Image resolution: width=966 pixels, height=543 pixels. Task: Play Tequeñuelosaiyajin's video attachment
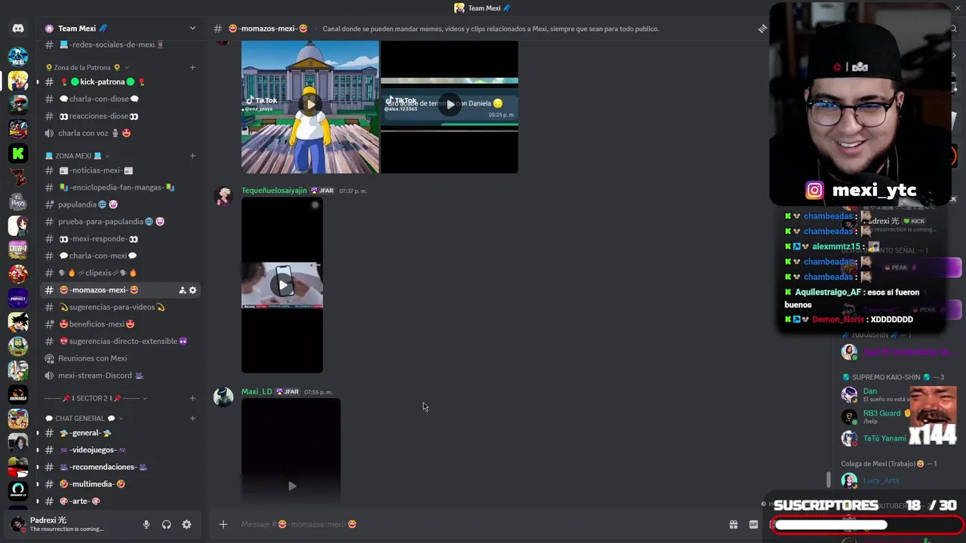282,285
